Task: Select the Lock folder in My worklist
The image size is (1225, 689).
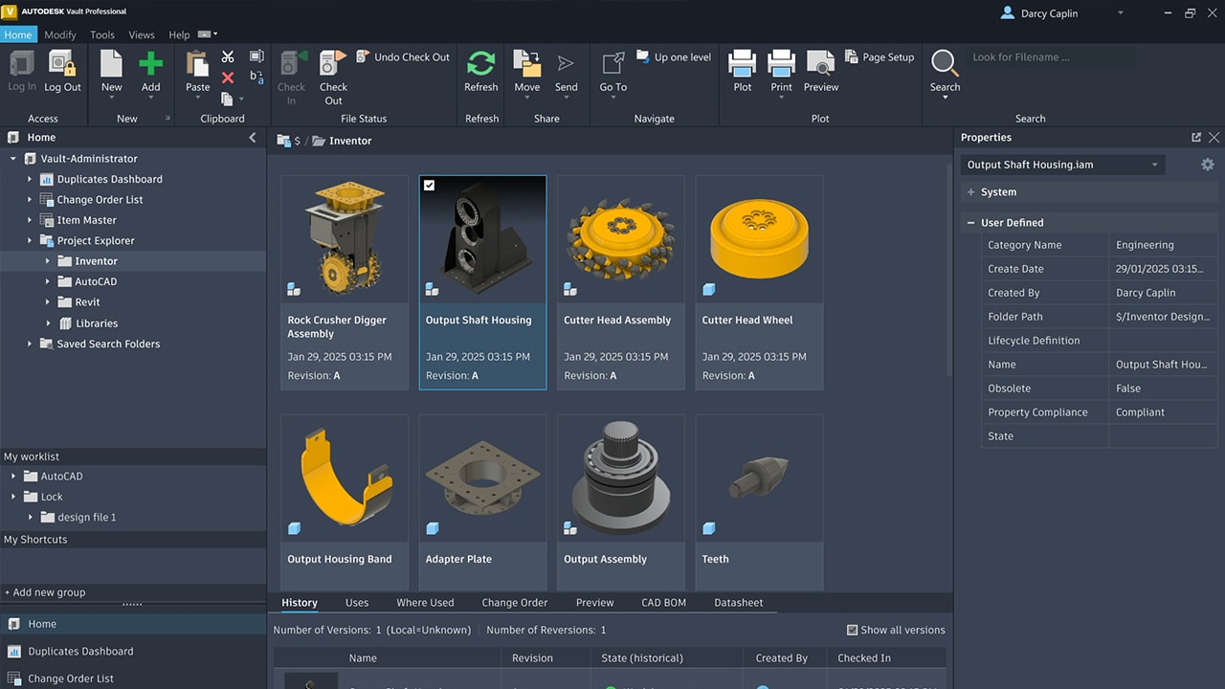Action: pyautogui.click(x=52, y=497)
